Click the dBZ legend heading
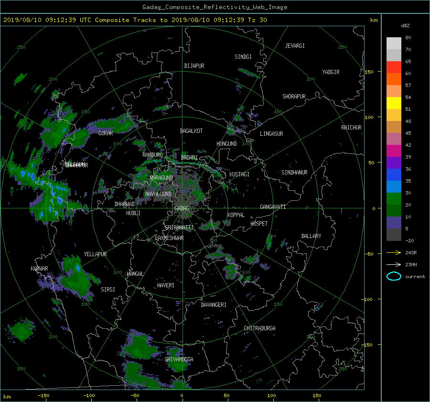The height and width of the screenshot is (402, 430). 405,26
